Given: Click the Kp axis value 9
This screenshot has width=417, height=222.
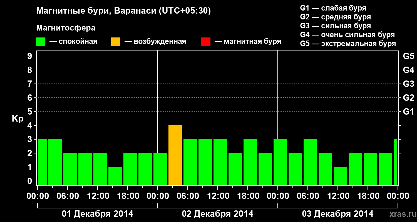Looking at the screenshot, I should 30,56.
